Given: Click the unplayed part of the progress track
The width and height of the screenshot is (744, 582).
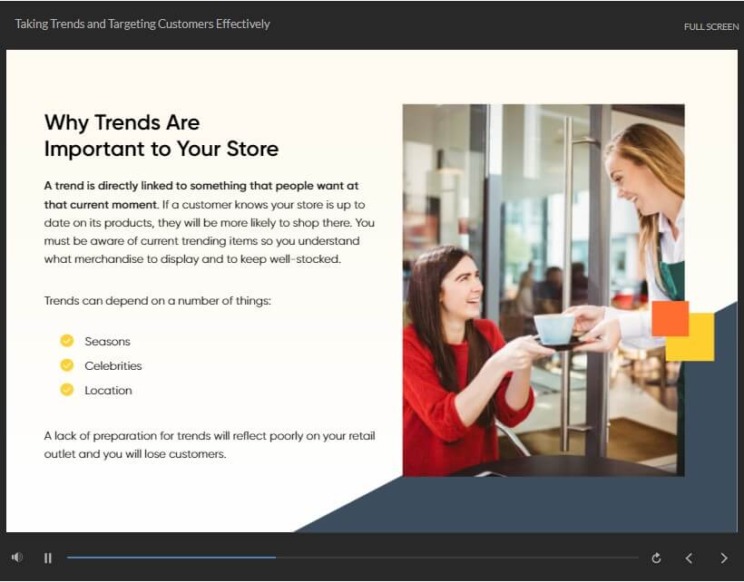Looking at the screenshot, I should pyautogui.click(x=454, y=558).
